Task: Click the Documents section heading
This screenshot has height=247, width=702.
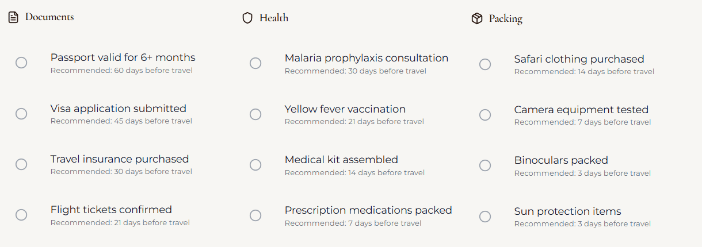Action: tap(49, 17)
